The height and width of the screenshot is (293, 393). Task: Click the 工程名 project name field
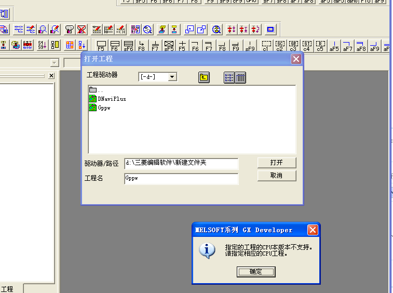coord(181,178)
